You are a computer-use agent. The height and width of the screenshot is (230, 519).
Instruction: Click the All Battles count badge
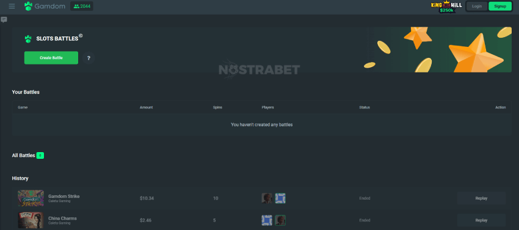(x=40, y=155)
